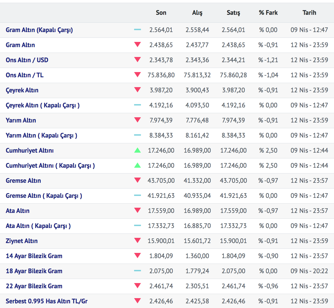Click the green arrow for Cumhuriyet Altını (Kapalı Çarşı)
334x308 pixels.
point(137,165)
